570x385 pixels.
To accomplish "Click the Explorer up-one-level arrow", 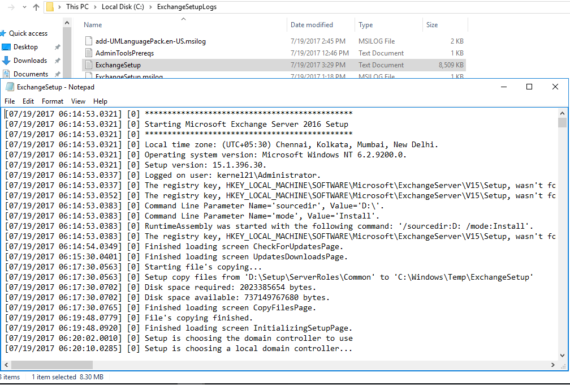I will pyautogui.click(x=36, y=7).
